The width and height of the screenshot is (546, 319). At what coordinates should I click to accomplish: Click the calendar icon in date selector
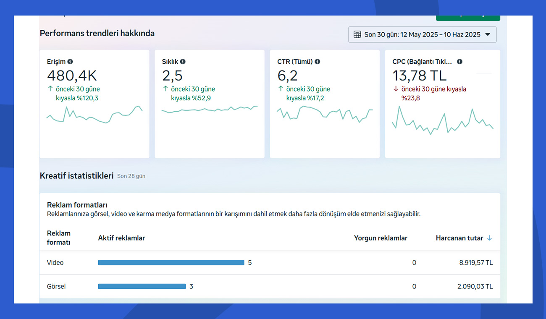click(x=357, y=35)
